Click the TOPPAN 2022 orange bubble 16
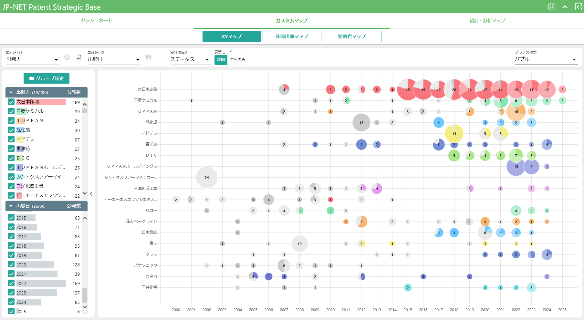The width and height of the screenshot is (584, 320). point(516,111)
